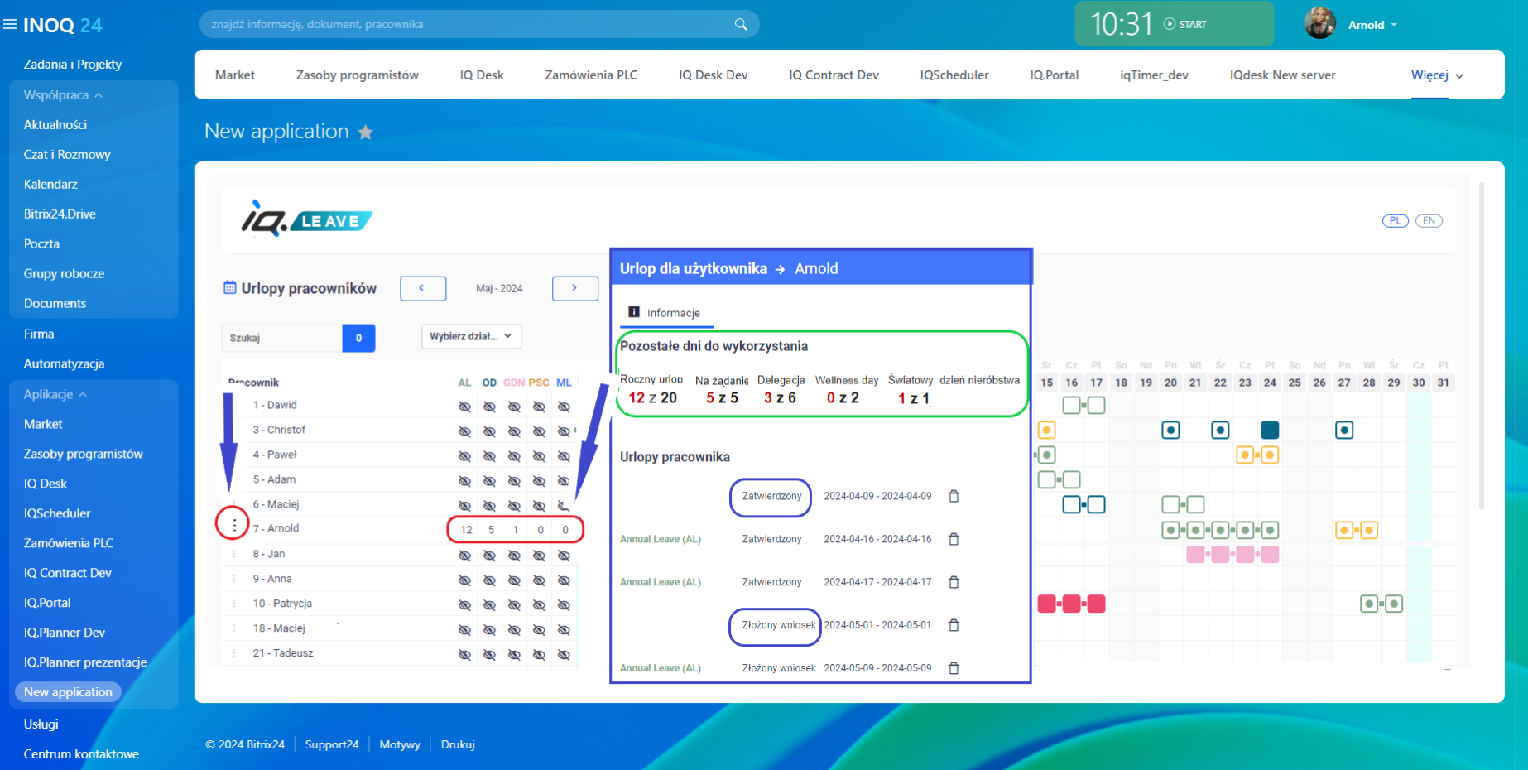Click the ML column header

pos(564,383)
